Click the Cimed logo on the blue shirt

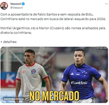pyautogui.click(x=78, y=74)
